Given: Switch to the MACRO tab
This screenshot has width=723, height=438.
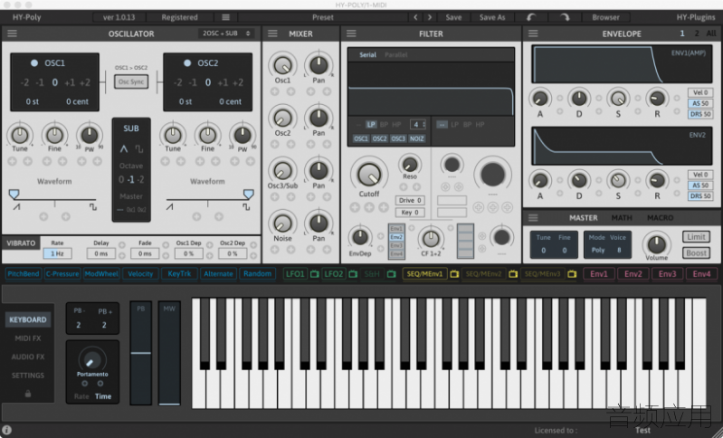Looking at the screenshot, I should pyautogui.click(x=660, y=217).
